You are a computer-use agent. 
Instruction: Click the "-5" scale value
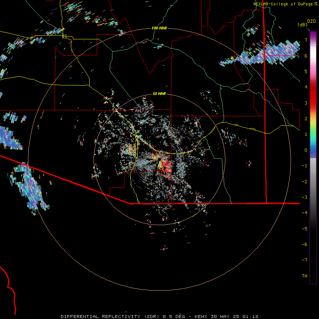click(304, 229)
